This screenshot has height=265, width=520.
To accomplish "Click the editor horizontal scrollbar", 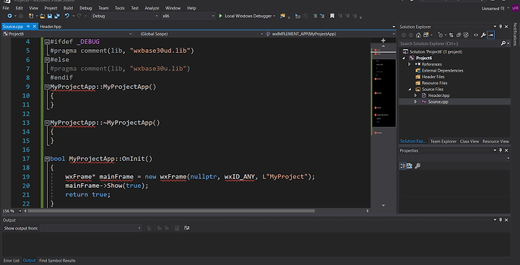I will [171, 211].
